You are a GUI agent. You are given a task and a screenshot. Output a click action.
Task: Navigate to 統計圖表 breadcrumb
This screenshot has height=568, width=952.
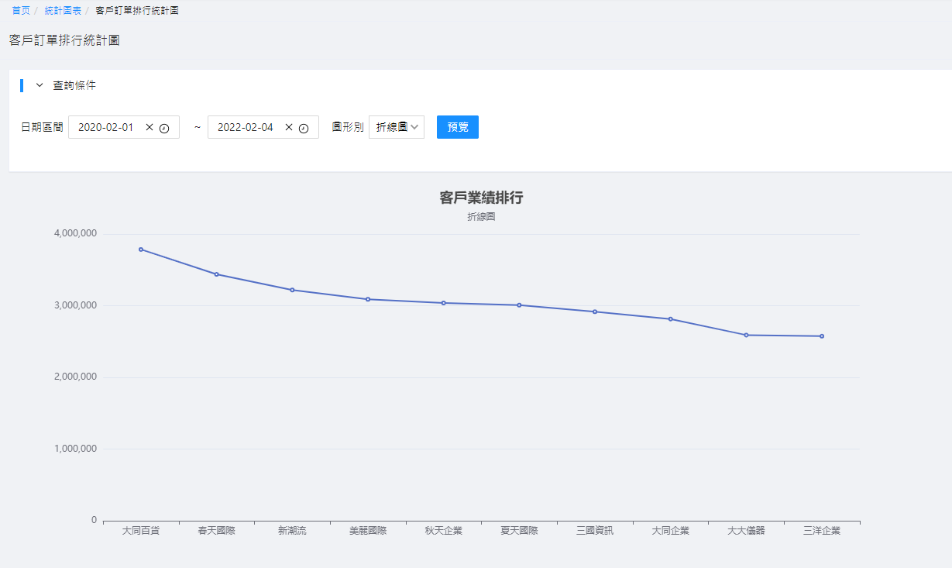pos(63,11)
